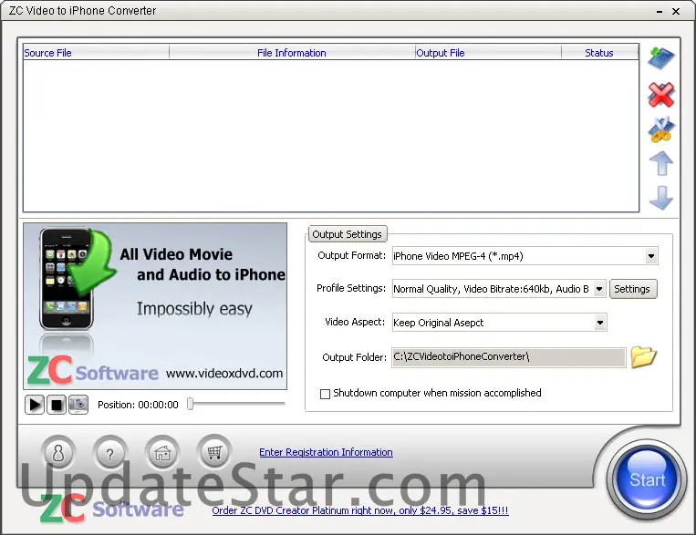Screen dimensions: 696x535
Task: Expand the Output Format dropdown
Action: (x=650, y=256)
